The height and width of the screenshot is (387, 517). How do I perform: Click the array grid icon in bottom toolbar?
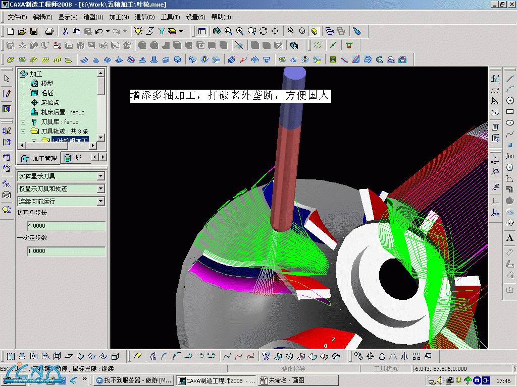(417, 356)
